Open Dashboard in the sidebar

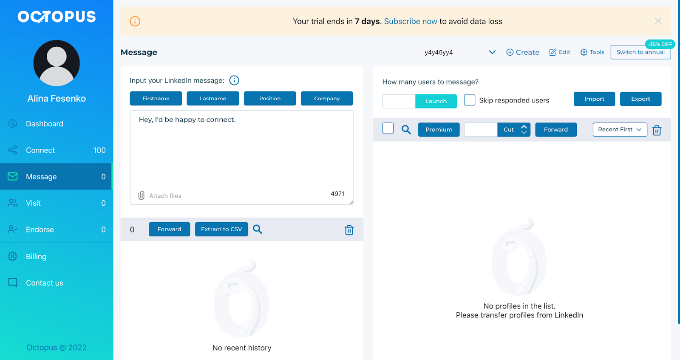click(x=57, y=124)
